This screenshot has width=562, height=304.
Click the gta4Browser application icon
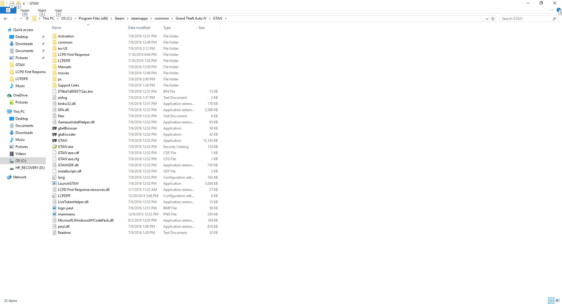tap(54, 128)
